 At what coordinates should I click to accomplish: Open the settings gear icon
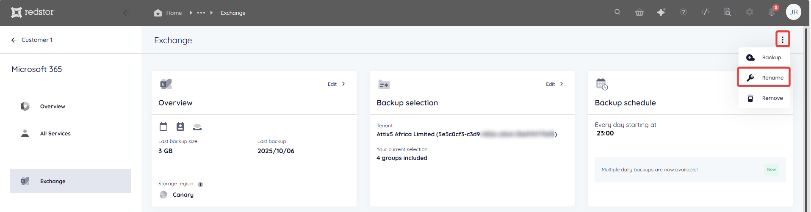pyautogui.click(x=750, y=12)
